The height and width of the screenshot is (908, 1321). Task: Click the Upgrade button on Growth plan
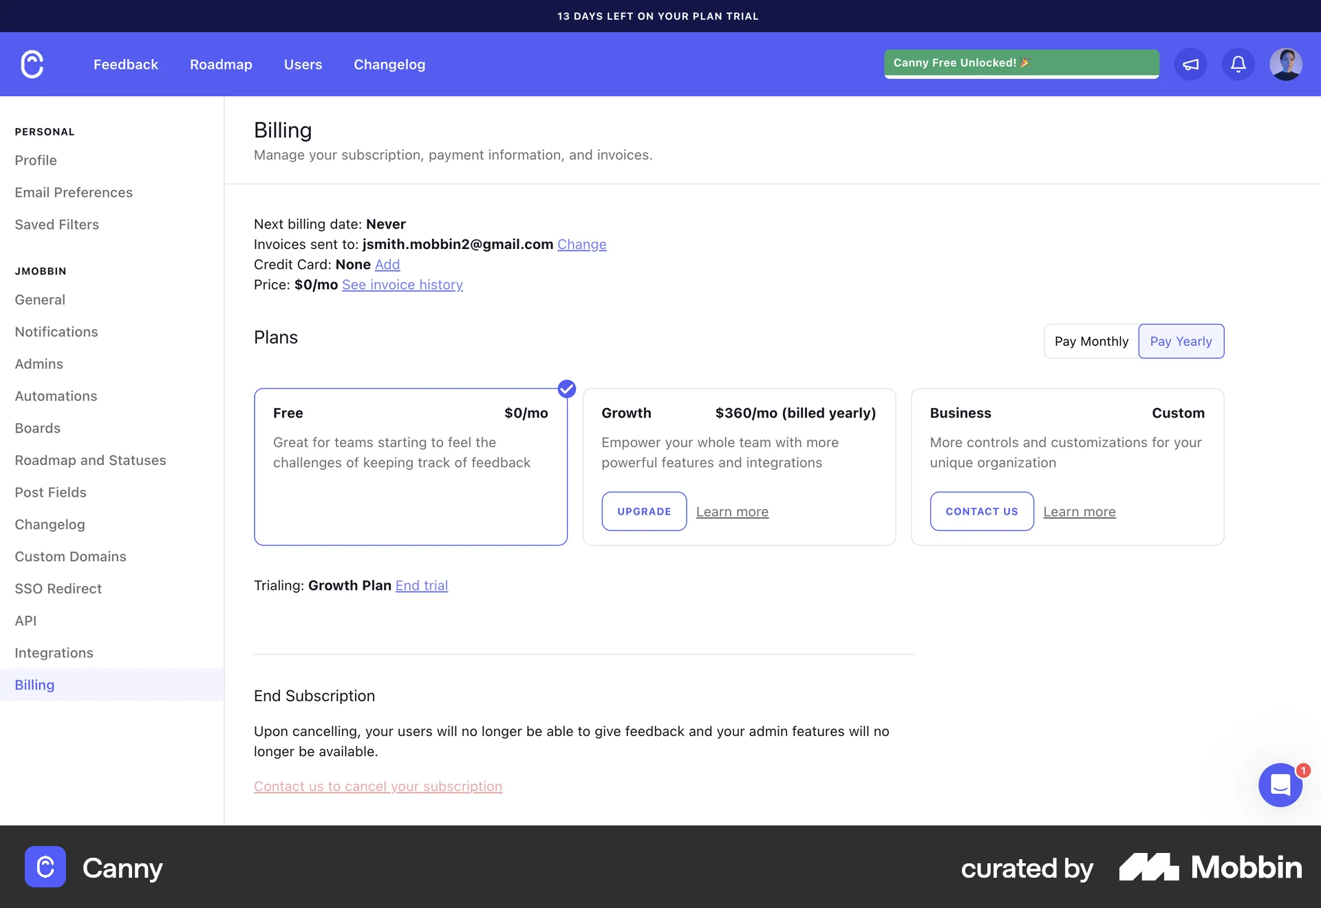(644, 511)
